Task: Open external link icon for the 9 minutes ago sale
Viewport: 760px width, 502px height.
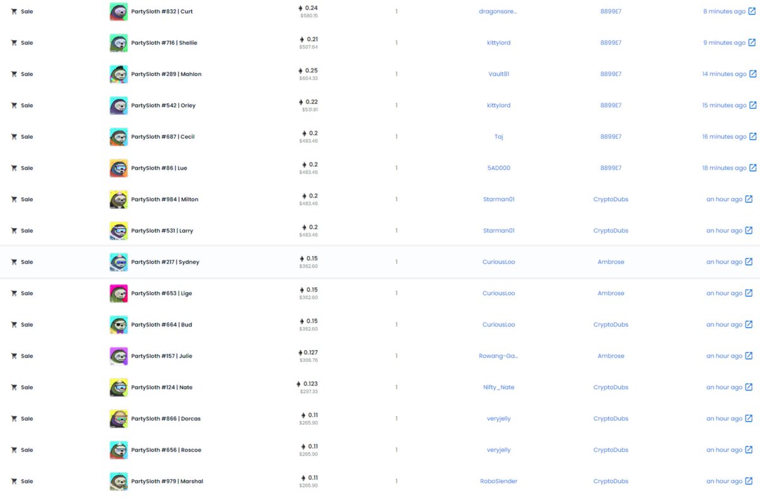Action: point(752,42)
